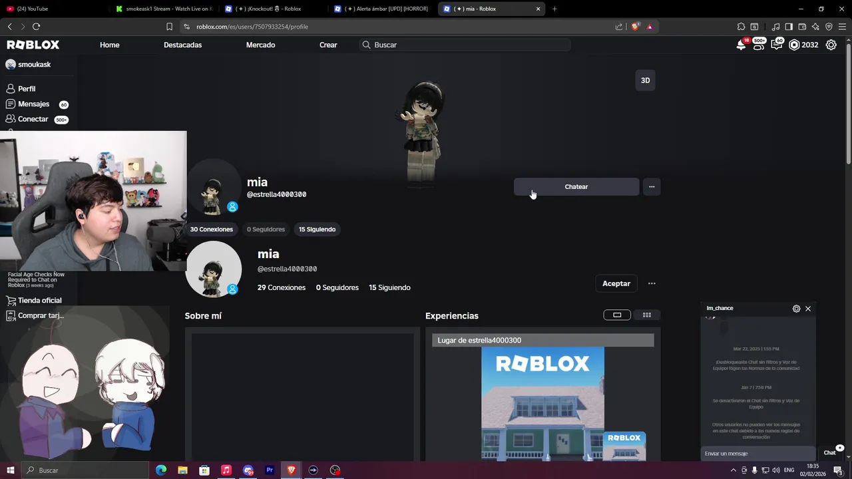Viewport: 852px width, 479px height.
Task: Open the Brave Rewards triangle icon
Action: point(650,27)
